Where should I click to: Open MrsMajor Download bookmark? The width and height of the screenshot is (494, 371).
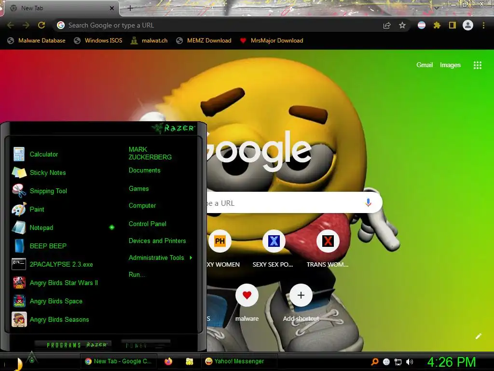272,41
